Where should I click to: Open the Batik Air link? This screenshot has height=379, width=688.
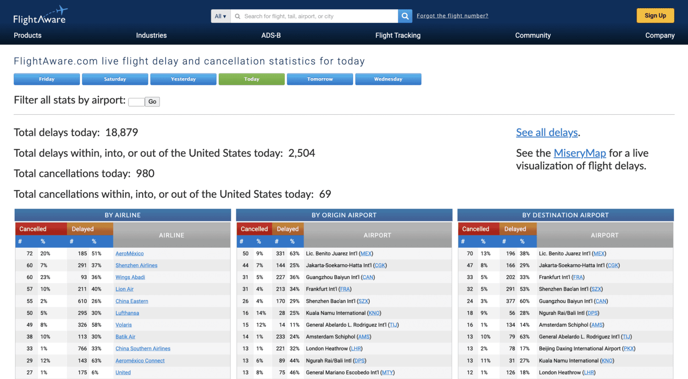(125, 337)
